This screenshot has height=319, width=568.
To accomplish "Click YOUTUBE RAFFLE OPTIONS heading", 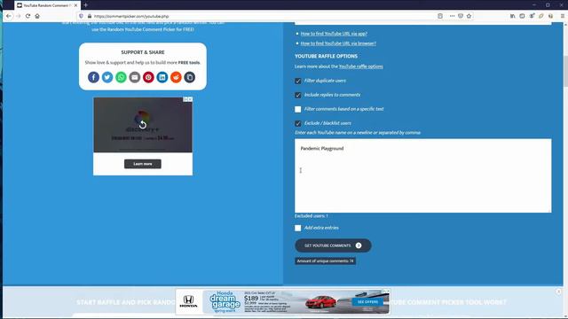I will (x=326, y=56).
